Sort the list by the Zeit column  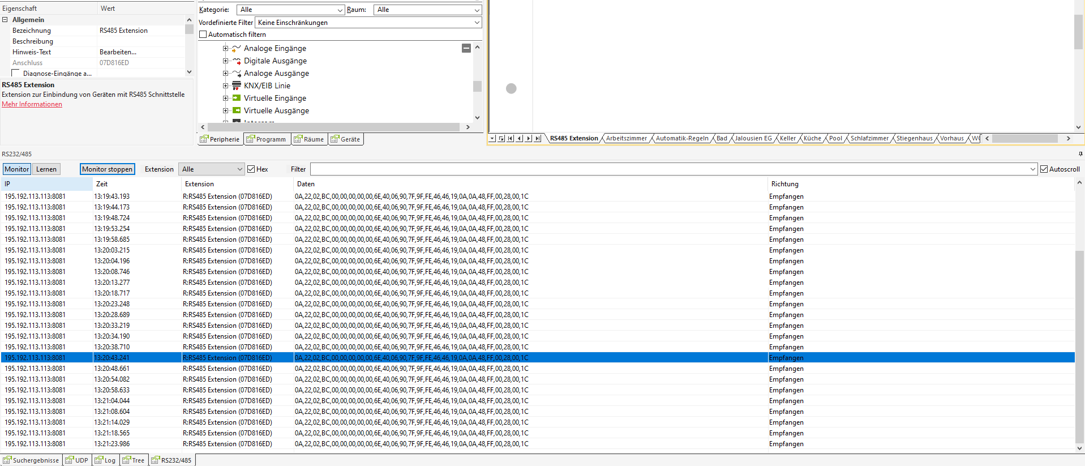click(x=137, y=184)
